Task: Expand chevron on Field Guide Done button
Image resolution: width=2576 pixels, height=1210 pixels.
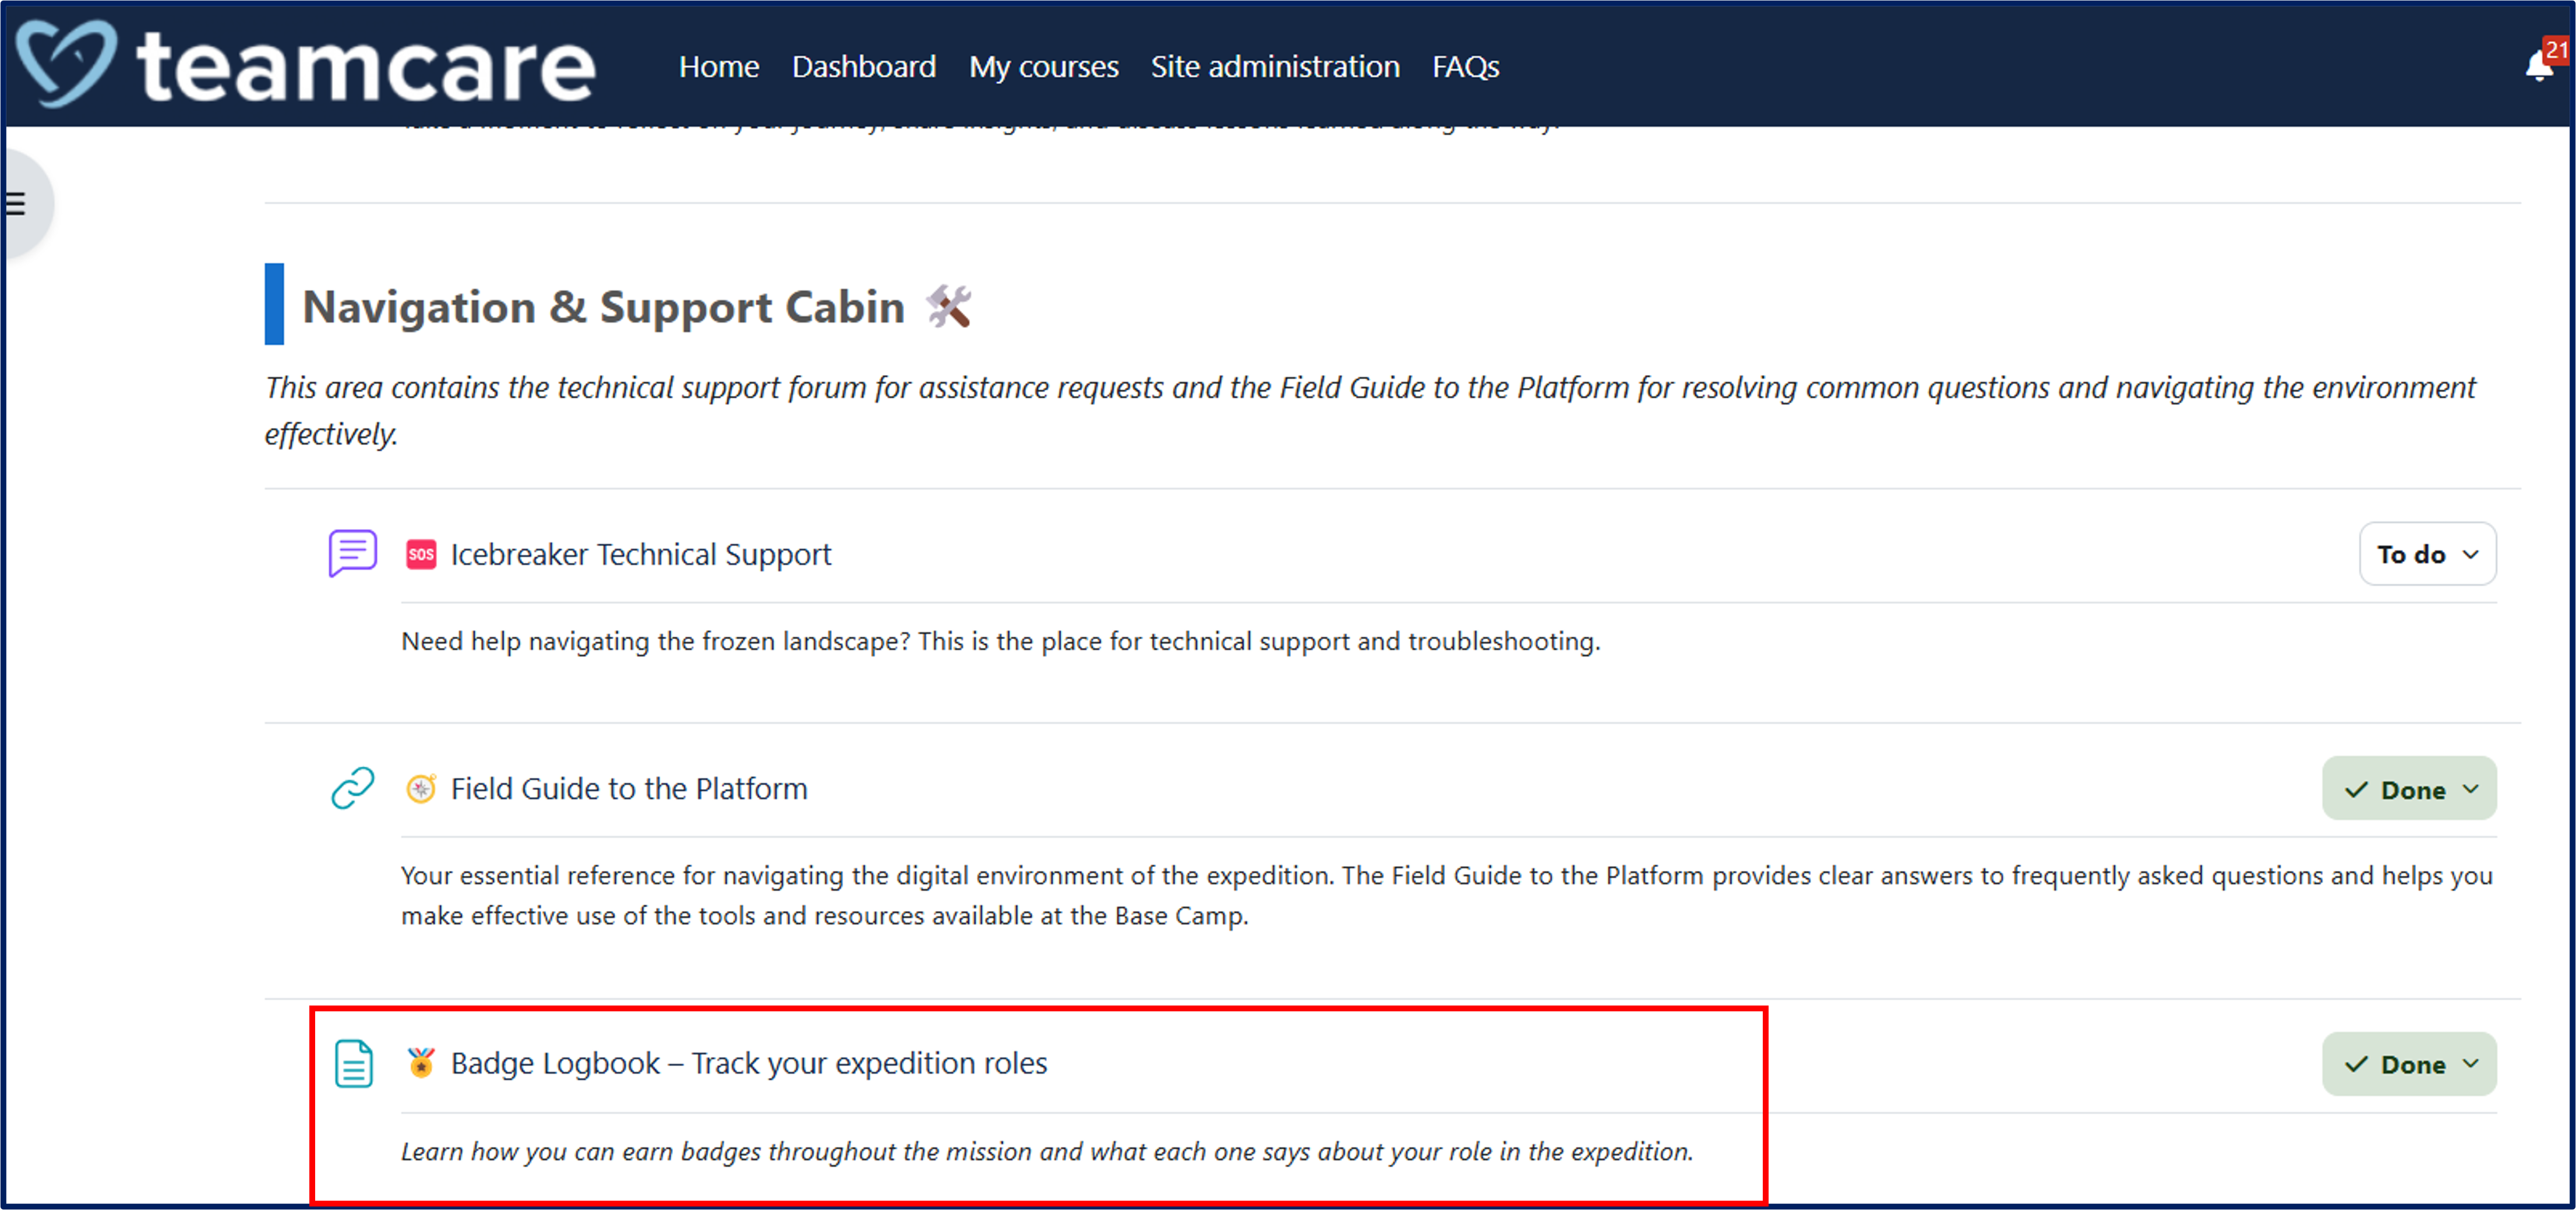Action: [2471, 789]
